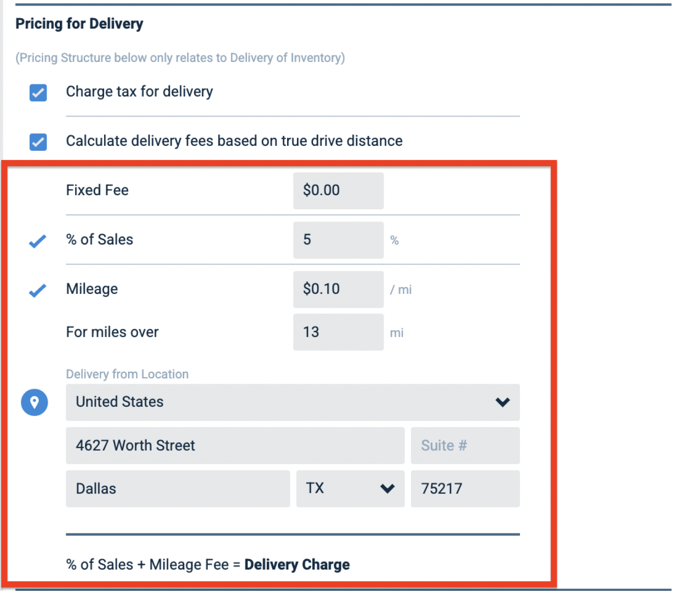Image resolution: width=674 pixels, height=592 pixels.
Task: Expand the TX state dropdown
Action: (x=350, y=488)
